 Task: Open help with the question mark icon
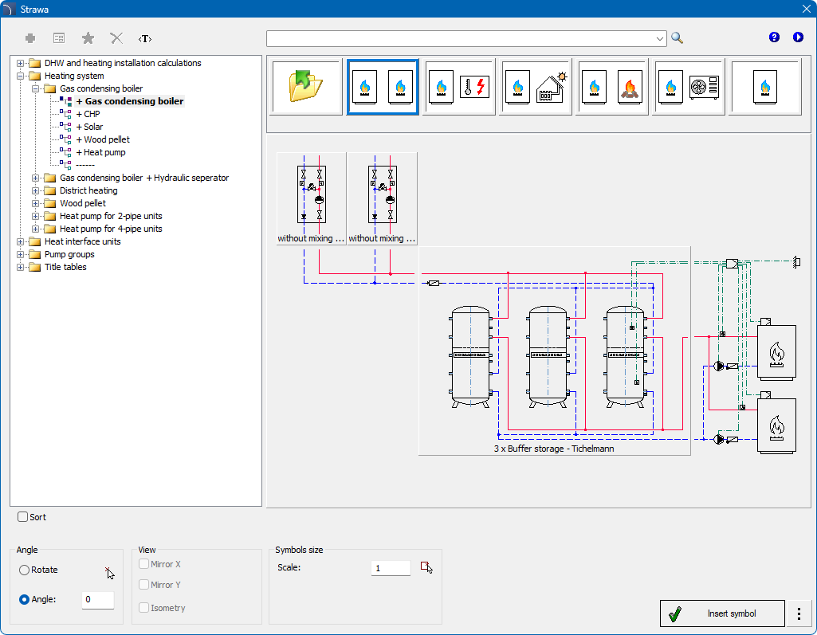[774, 37]
